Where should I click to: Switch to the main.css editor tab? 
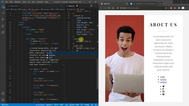[71, 6]
